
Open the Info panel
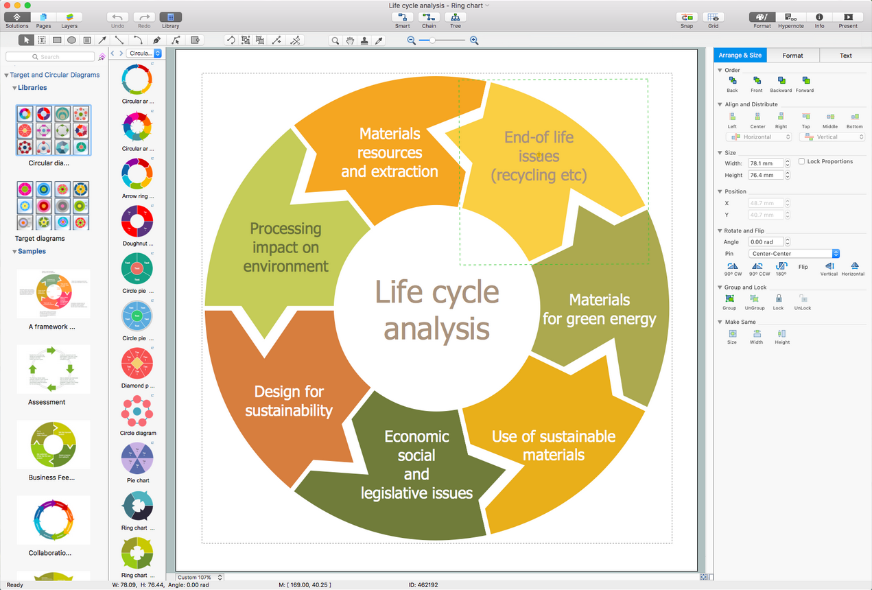pos(819,17)
